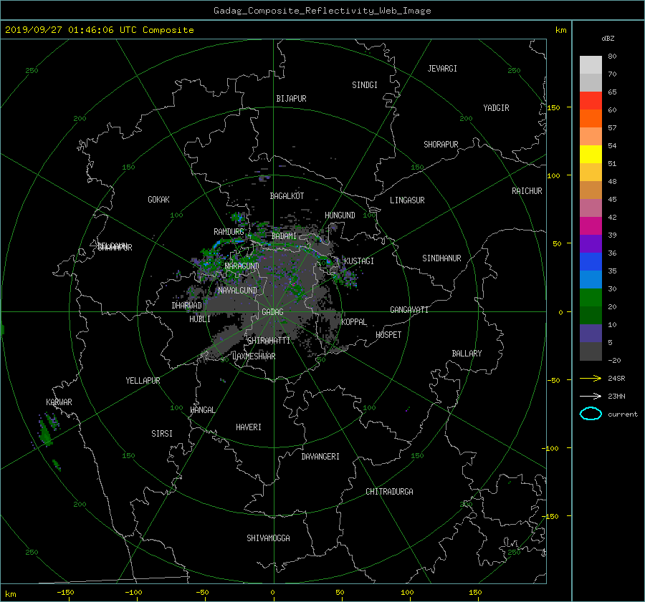The height and width of the screenshot is (602, 645).
Task: Click the BADAMI city label
Action: tap(284, 236)
